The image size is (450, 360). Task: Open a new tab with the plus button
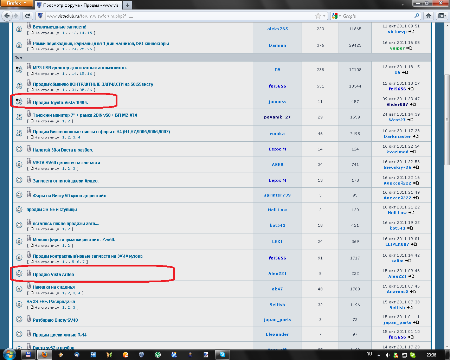click(128, 5)
